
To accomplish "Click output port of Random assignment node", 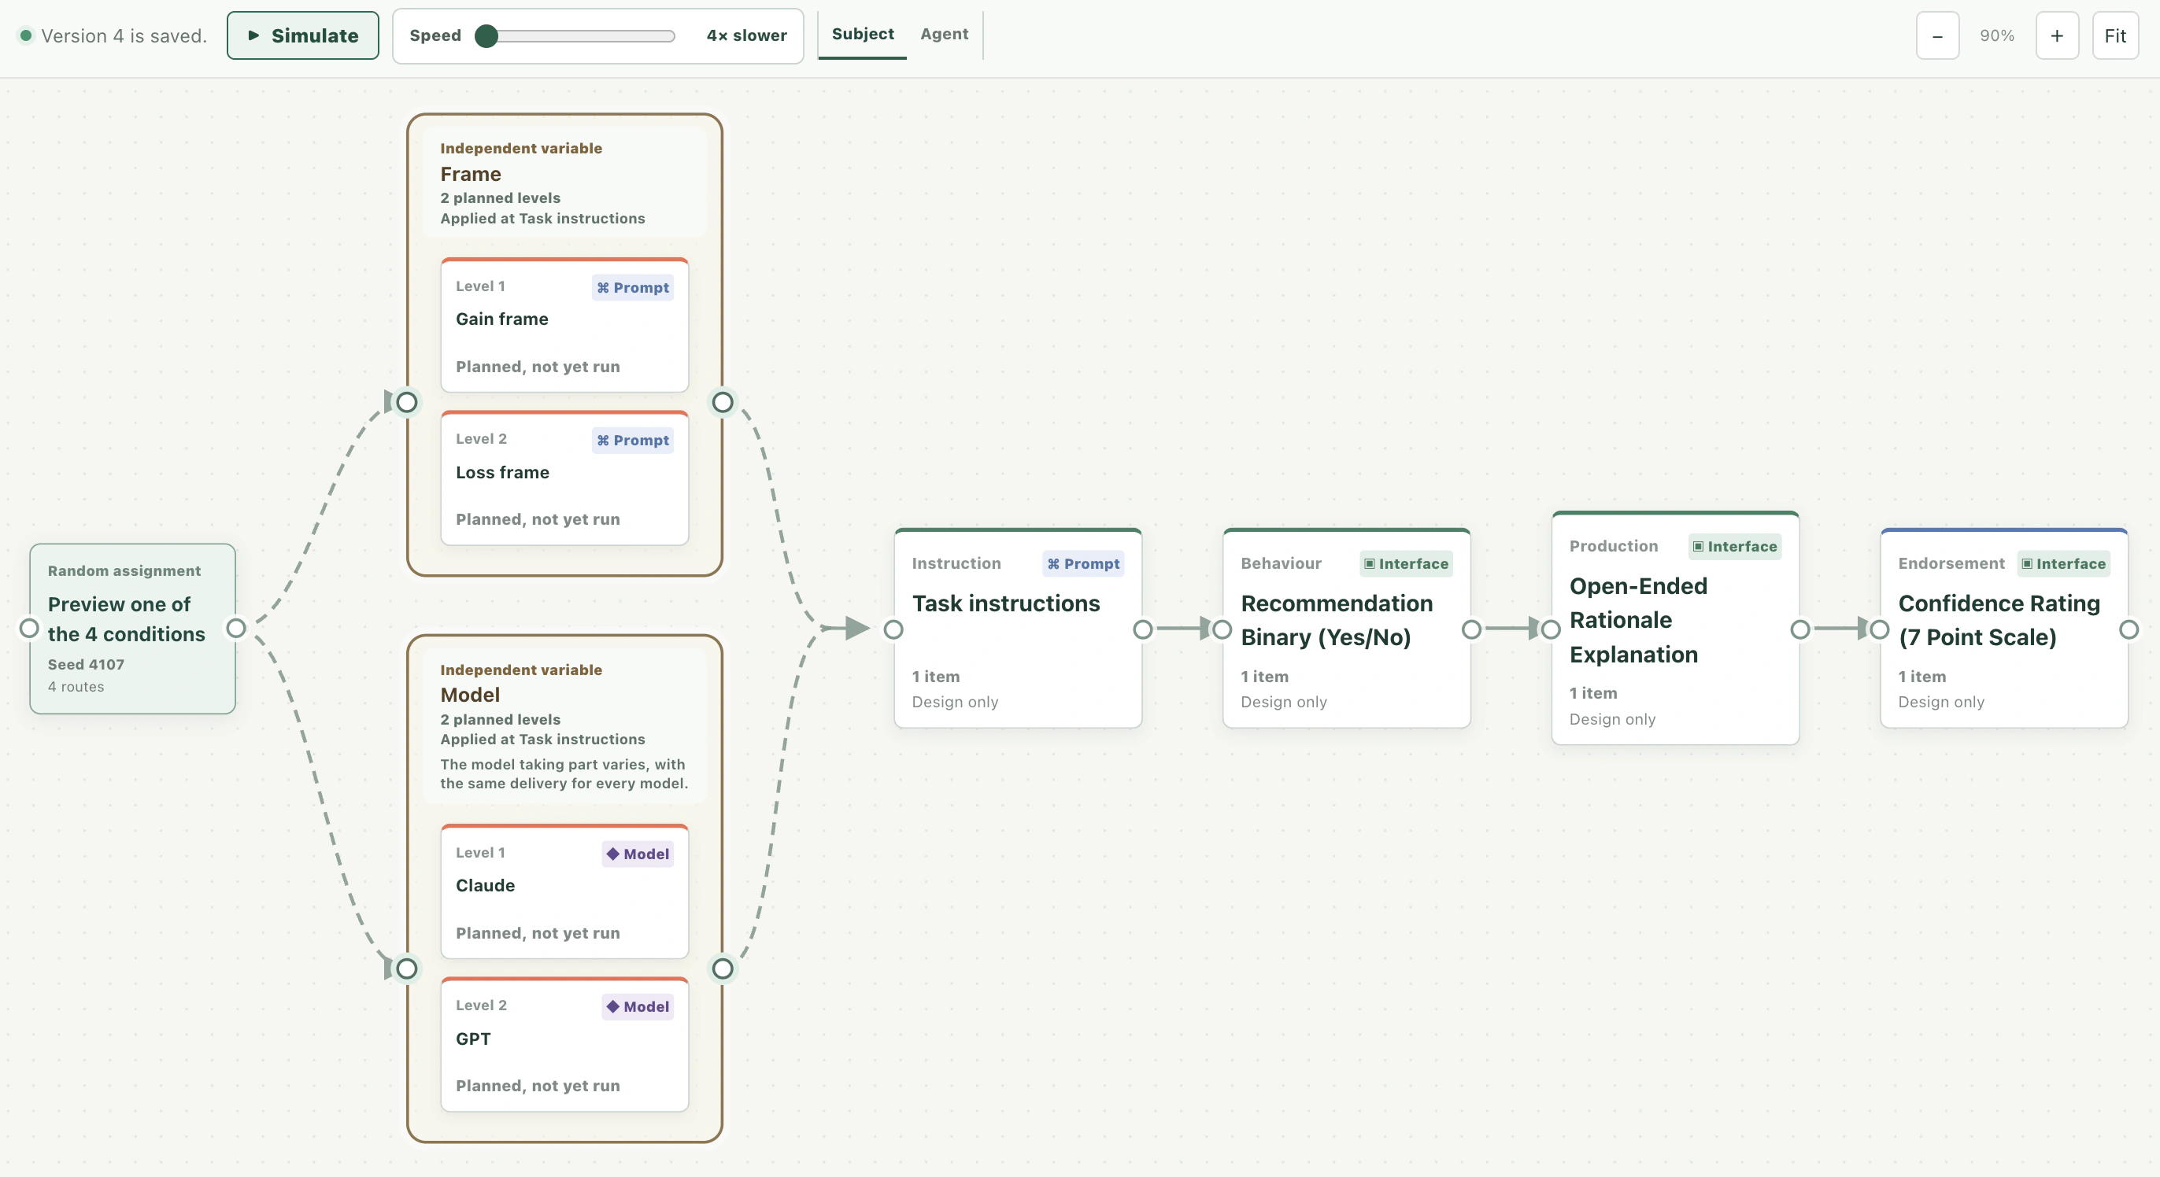I will coord(236,628).
